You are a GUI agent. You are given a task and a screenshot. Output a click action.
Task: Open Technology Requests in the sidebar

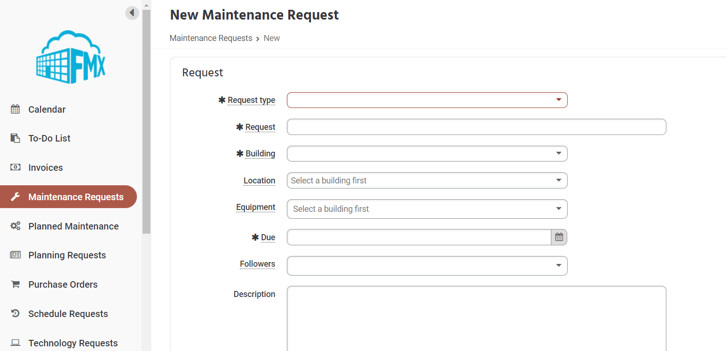coord(73,343)
